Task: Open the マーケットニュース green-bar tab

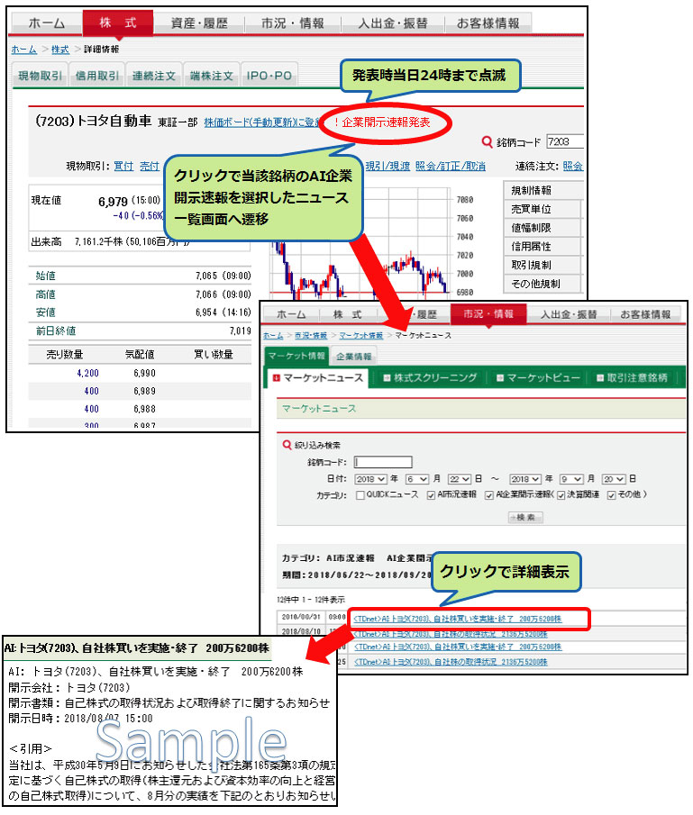Action: (x=318, y=378)
